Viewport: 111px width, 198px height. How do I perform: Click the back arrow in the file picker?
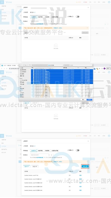tap(21, 65)
